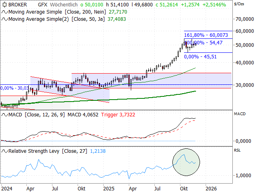This screenshot has width=256, height=192.
Task: Click the Relative Strength Levy indicator icon
Action: coord(4,151)
